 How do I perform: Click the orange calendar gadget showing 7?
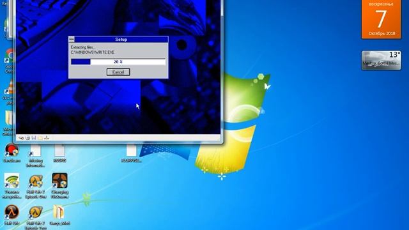click(381, 19)
